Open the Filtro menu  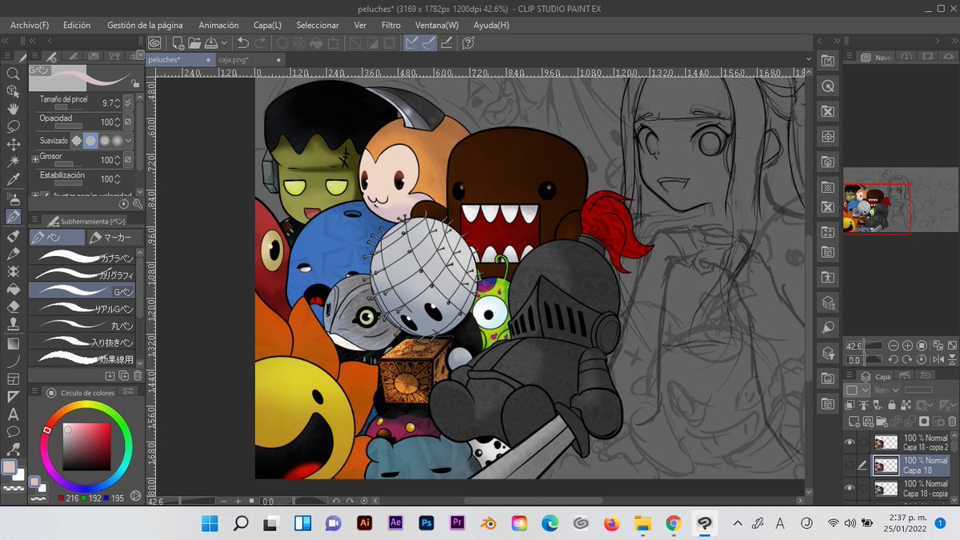pyautogui.click(x=390, y=25)
